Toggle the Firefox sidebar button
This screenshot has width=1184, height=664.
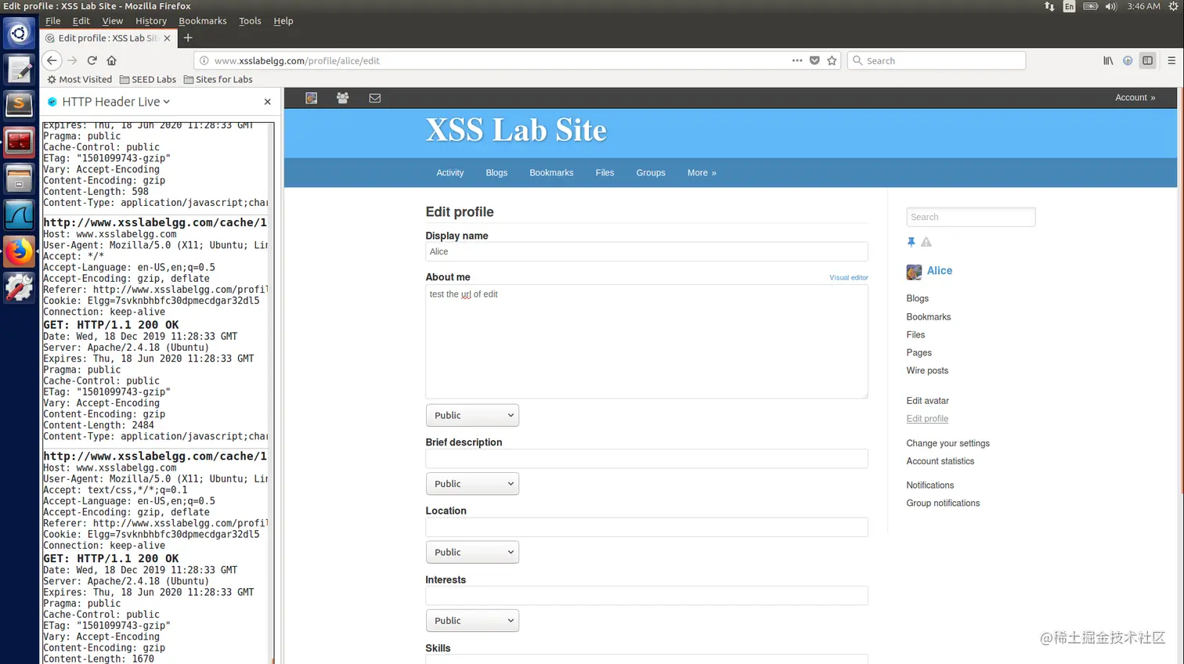tap(1147, 60)
